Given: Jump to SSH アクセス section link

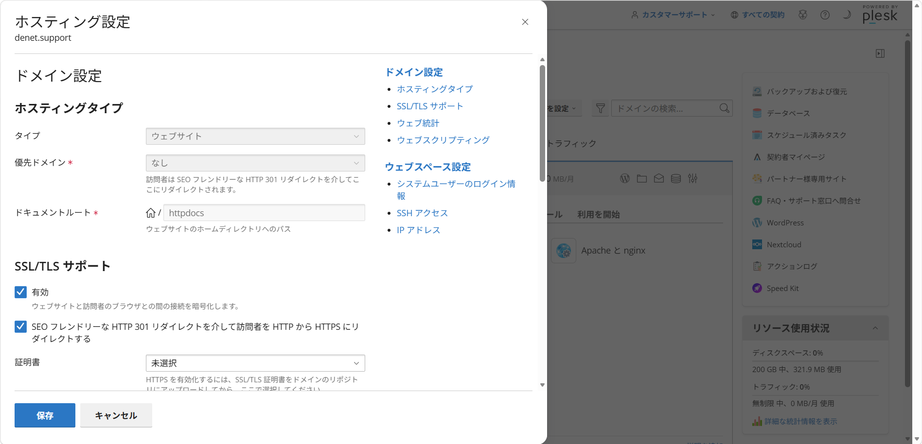Looking at the screenshot, I should (422, 213).
